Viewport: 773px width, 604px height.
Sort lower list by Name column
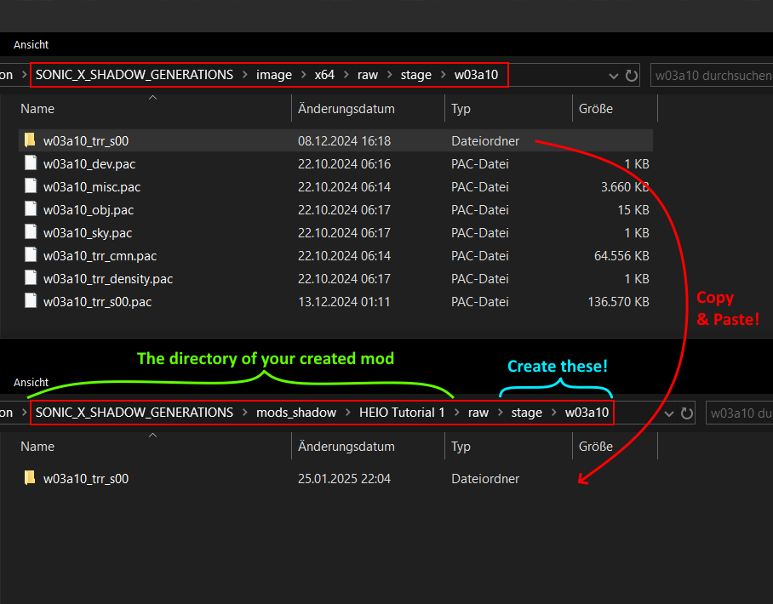pyautogui.click(x=37, y=447)
